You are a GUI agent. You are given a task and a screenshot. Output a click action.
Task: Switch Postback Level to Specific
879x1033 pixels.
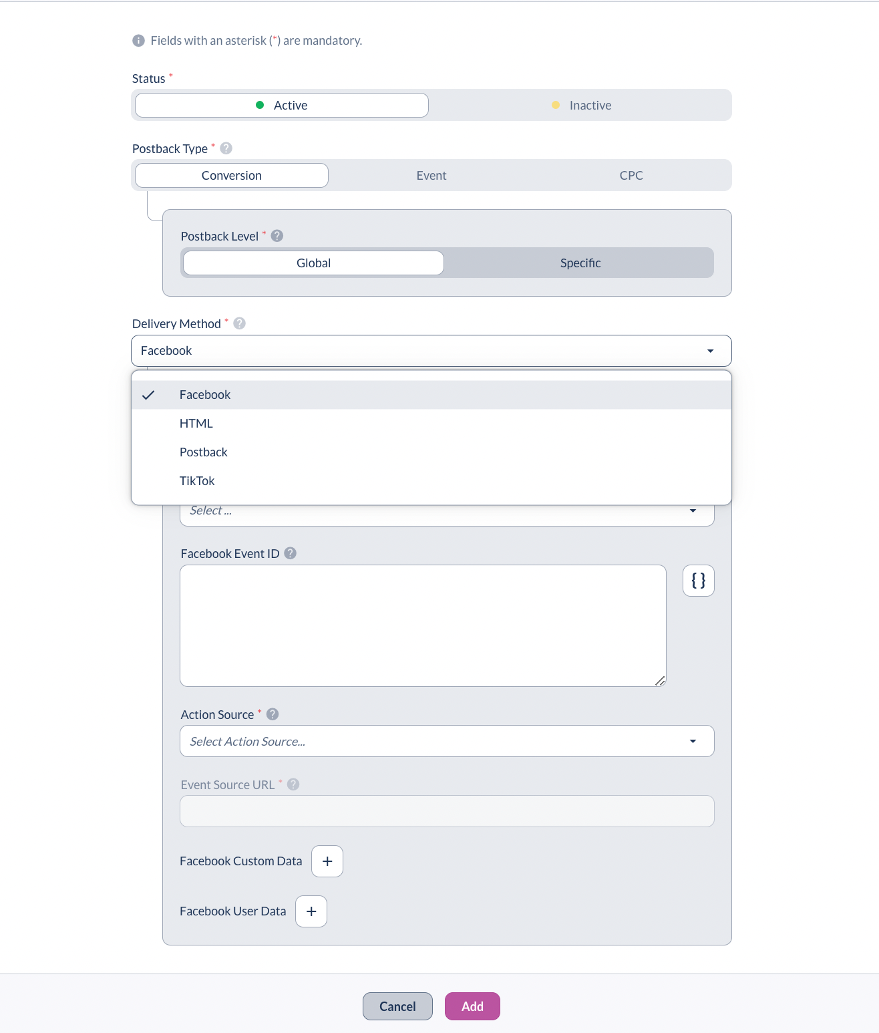point(580,263)
